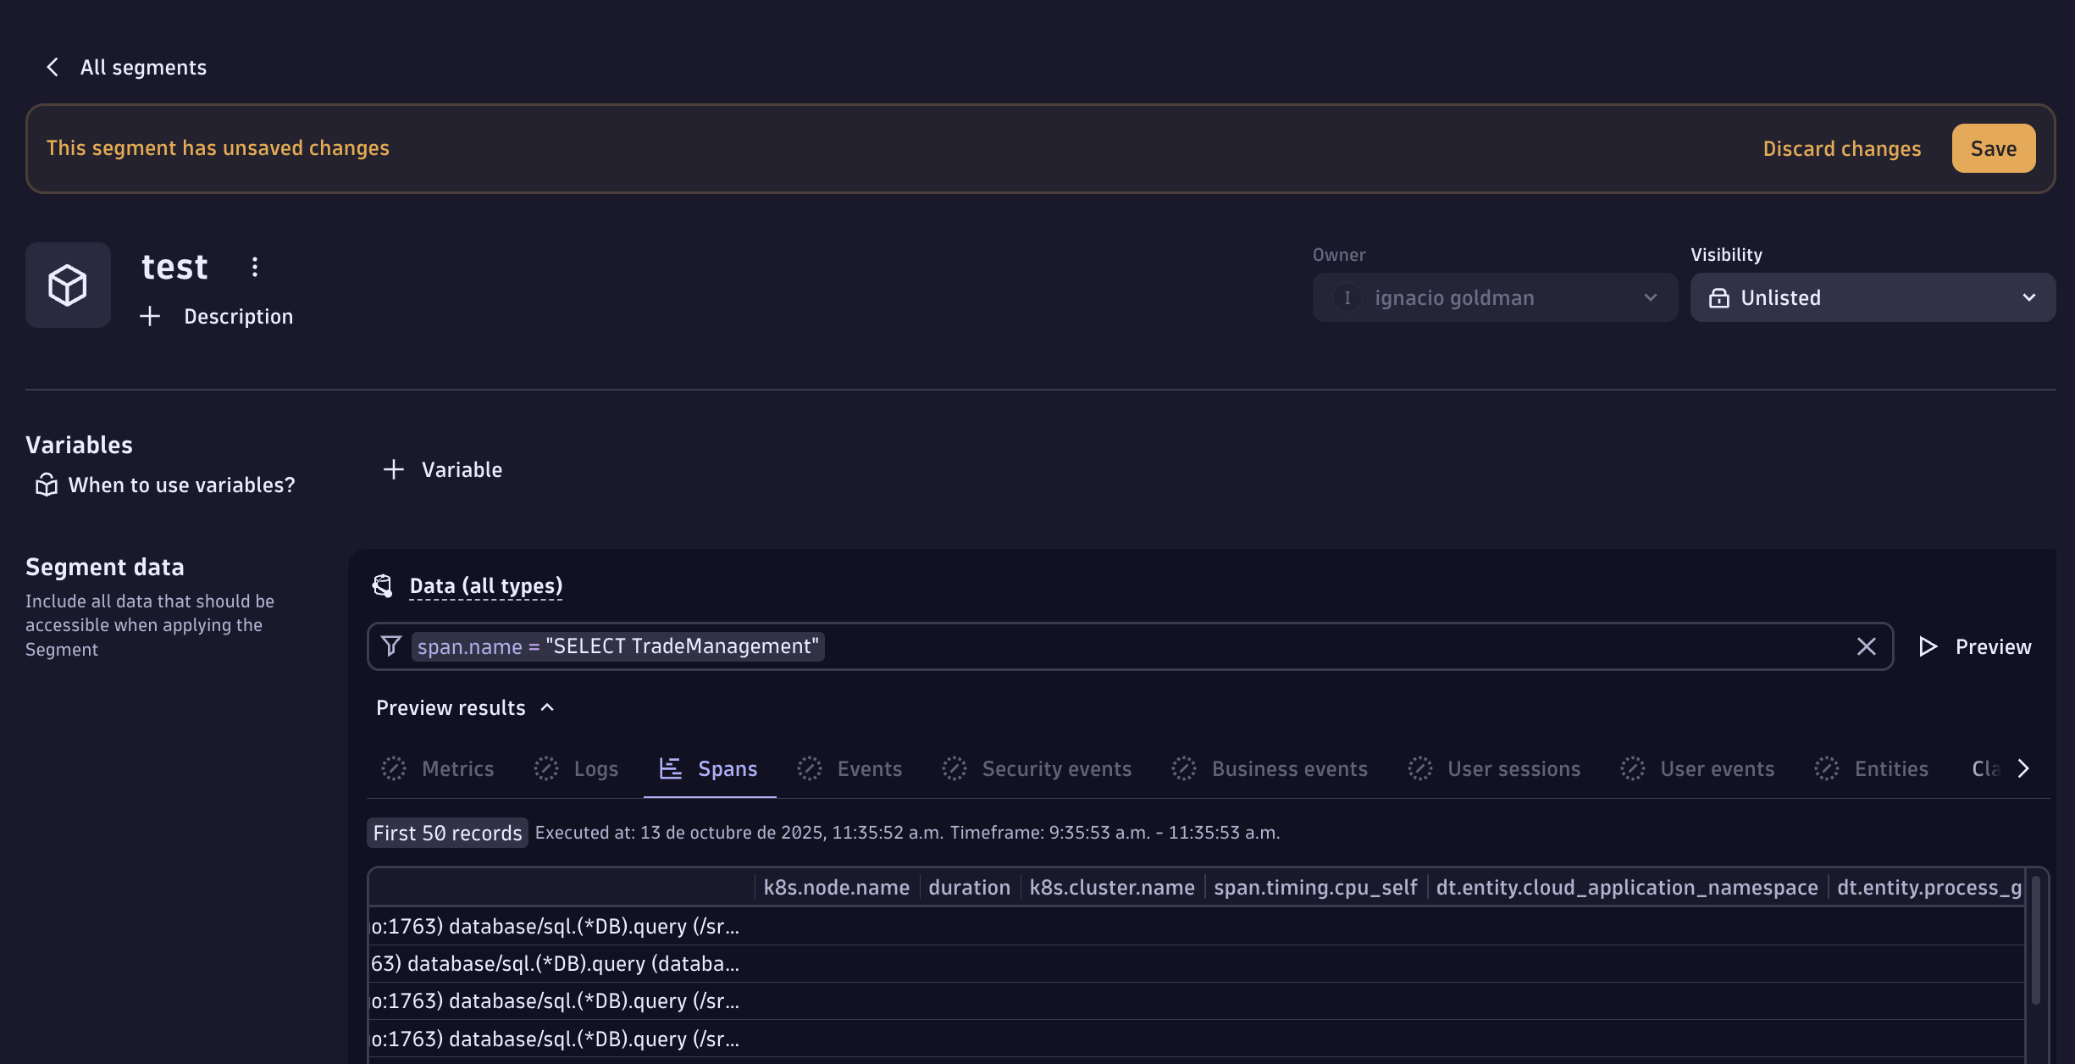Clear the filter with the X icon

pos(1866,646)
